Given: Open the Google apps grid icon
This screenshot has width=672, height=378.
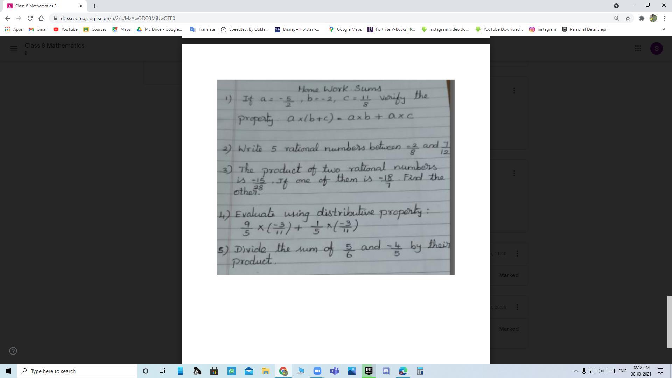Looking at the screenshot, I should point(638,48).
